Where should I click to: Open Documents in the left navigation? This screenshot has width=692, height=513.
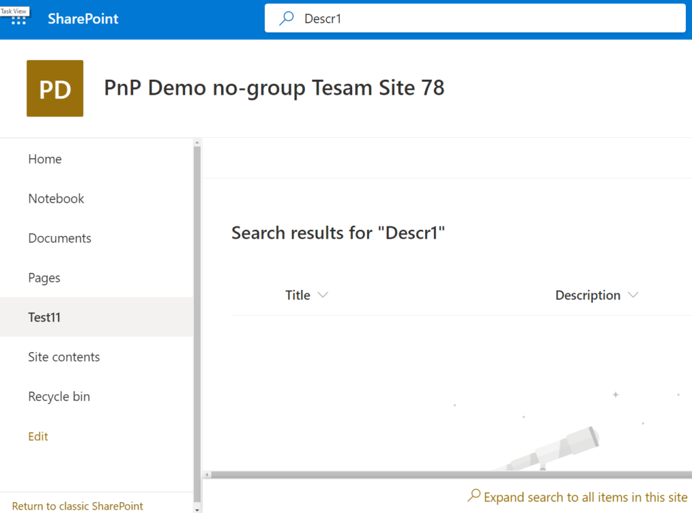click(59, 238)
